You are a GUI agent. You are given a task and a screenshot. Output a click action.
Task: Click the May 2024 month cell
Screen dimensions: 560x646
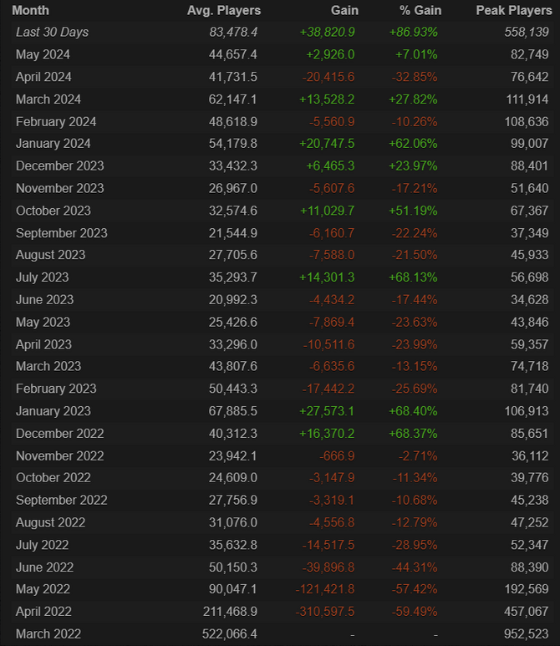point(43,54)
